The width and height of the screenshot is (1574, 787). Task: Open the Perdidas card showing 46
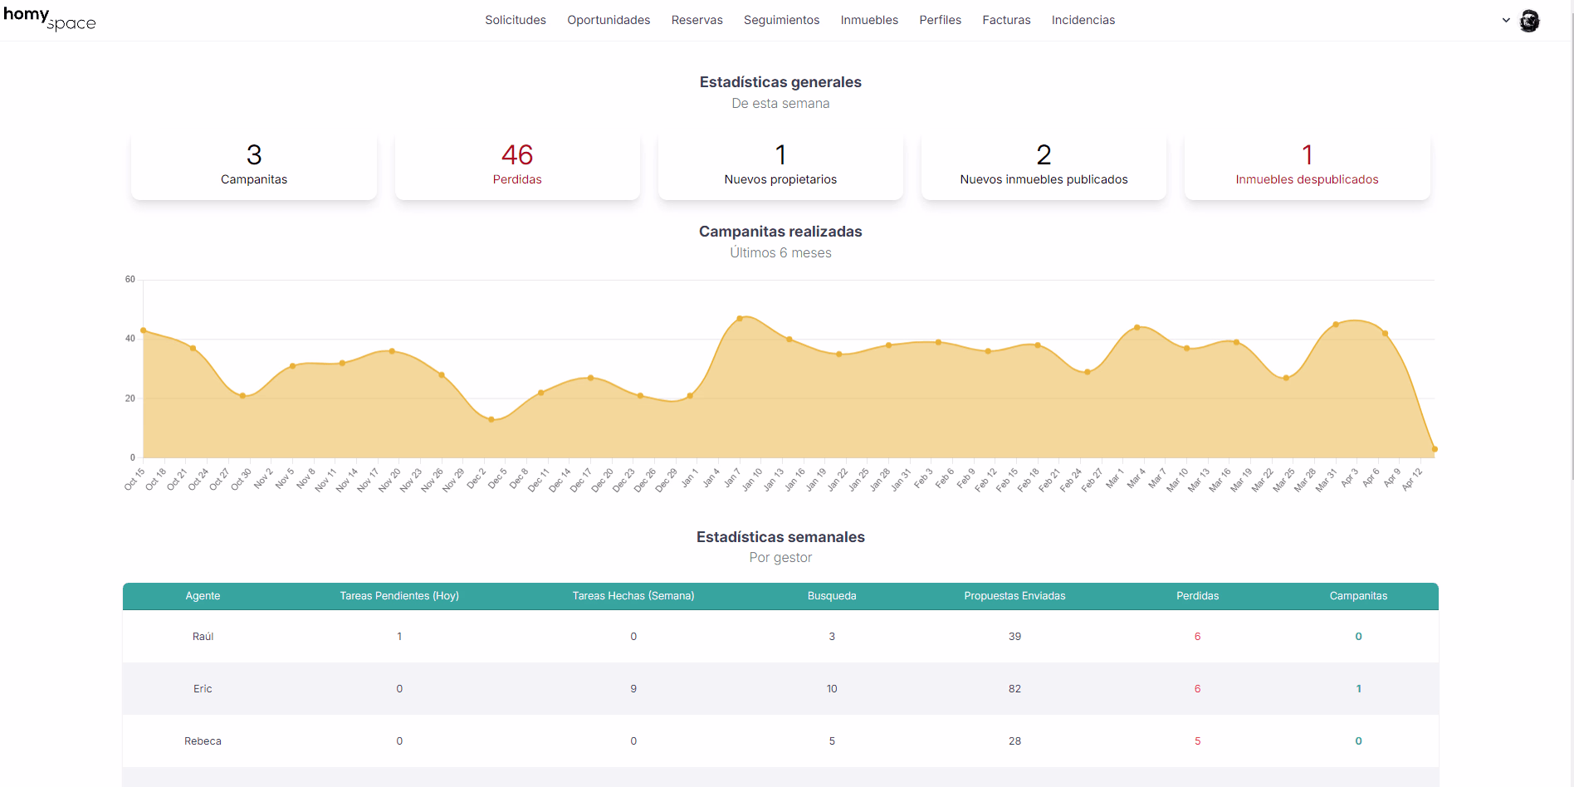pyautogui.click(x=517, y=164)
